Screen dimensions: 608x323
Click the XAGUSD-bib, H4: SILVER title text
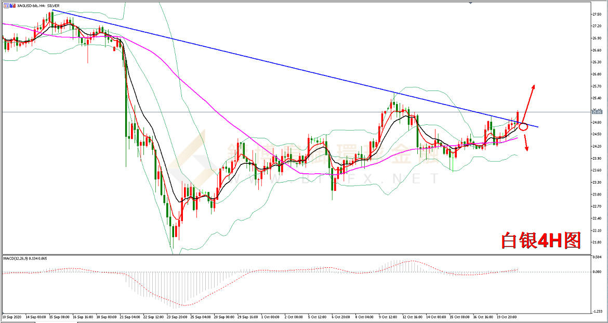37,6
